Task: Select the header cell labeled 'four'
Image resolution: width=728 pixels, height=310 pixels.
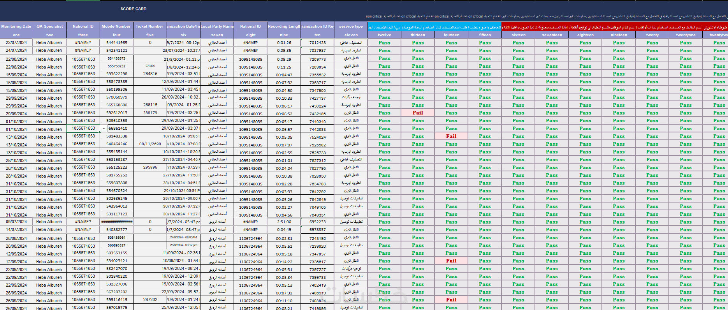Action: pos(116,35)
